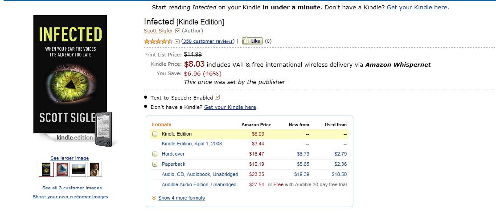
Task: Select the first Infected cover thumbnail
Action: pos(46,169)
